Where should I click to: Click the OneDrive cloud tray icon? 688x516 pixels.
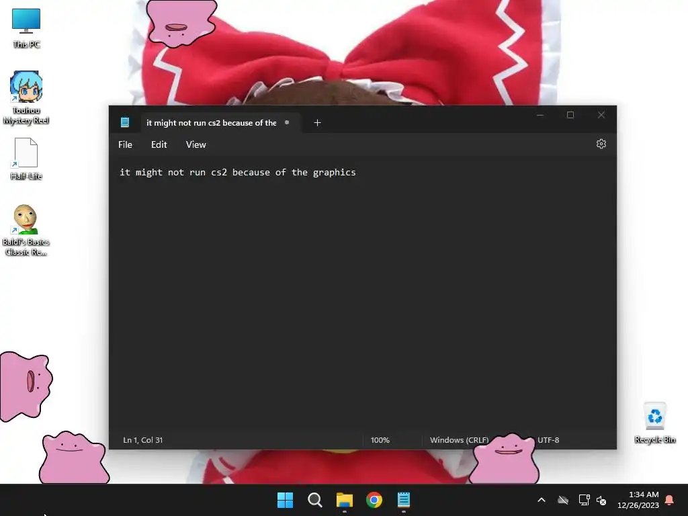coord(563,500)
